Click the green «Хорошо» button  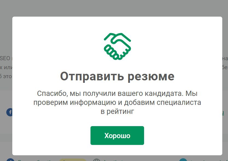[x=117, y=135]
